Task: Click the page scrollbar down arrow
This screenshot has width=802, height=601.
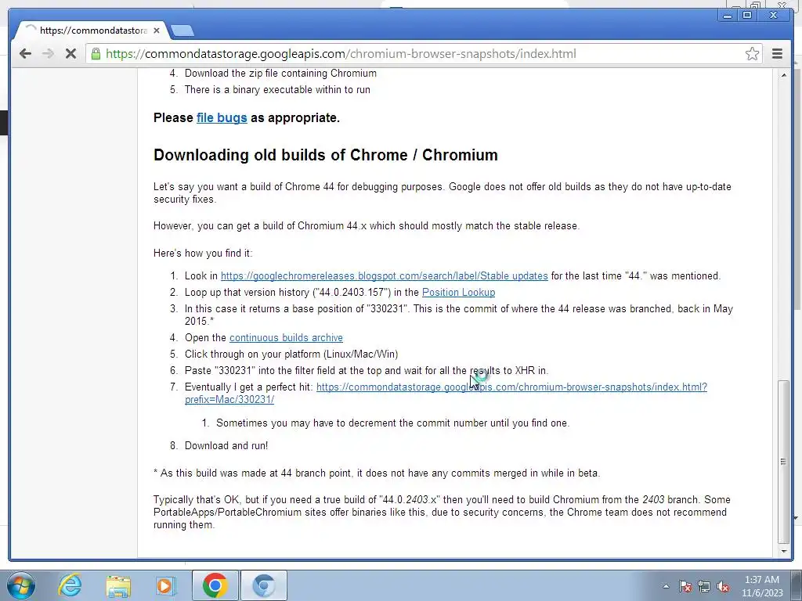Action: point(783,551)
